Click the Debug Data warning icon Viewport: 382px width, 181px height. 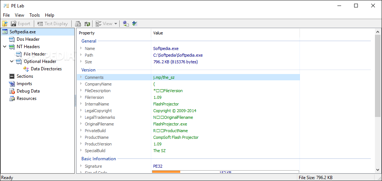coord(12,91)
